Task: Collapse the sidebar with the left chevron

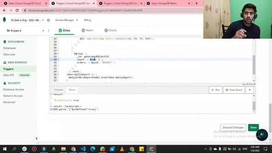Action: (x=37, y=139)
